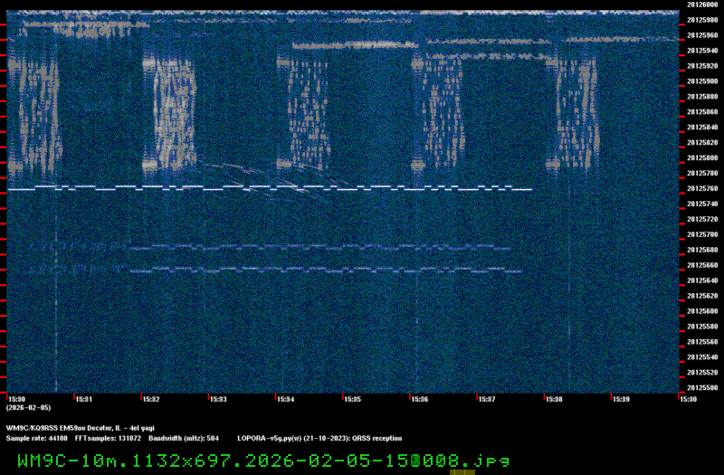Select the LOPORA-v5g.py(w) QRSS reception text
The width and height of the screenshot is (724, 475).
pyautogui.click(x=319, y=439)
